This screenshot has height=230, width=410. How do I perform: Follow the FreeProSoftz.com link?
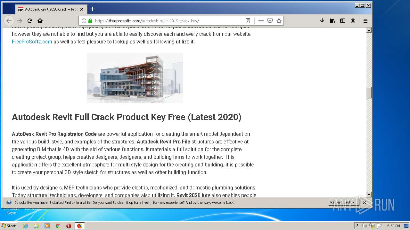32,42
